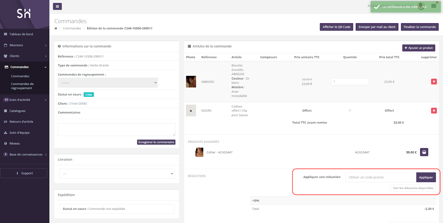Click the Commentaires text area
Screen dimensions: 443x223
pos(116,130)
